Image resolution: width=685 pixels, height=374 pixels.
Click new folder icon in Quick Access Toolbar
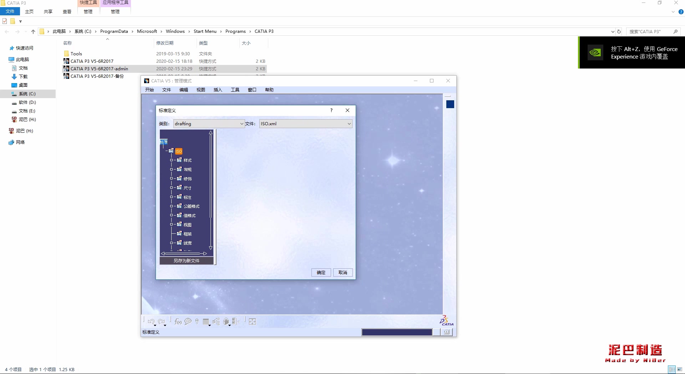point(12,21)
